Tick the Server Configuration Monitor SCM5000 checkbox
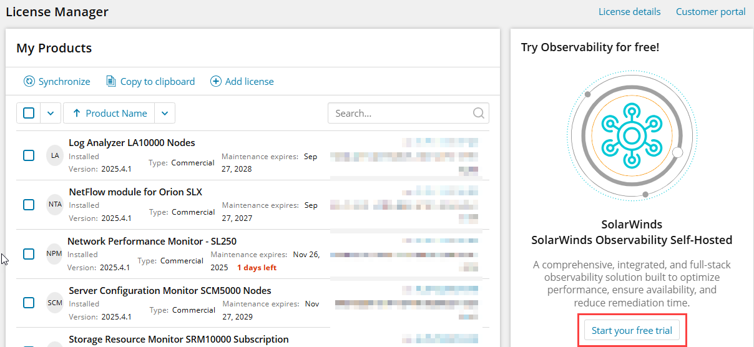Screen dimensions: 754x347 pos(29,303)
